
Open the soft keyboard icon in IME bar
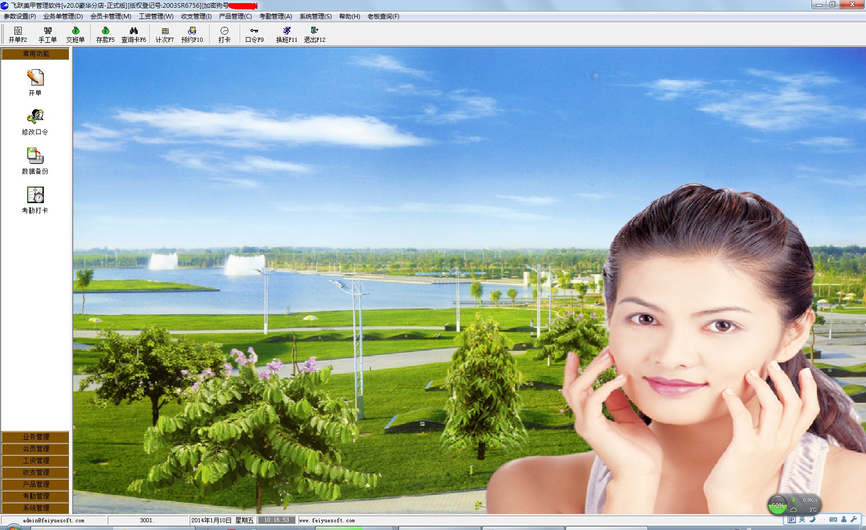coord(833,520)
